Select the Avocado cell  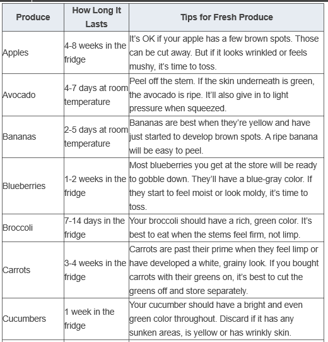33,95
